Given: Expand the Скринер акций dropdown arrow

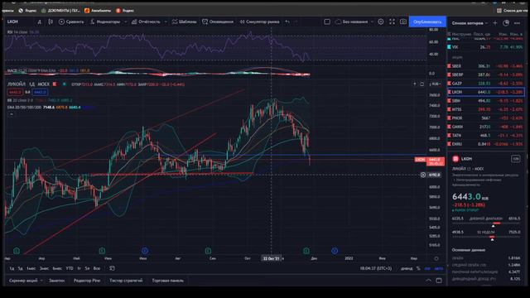Looking at the screenshot, I should (41, 281).
